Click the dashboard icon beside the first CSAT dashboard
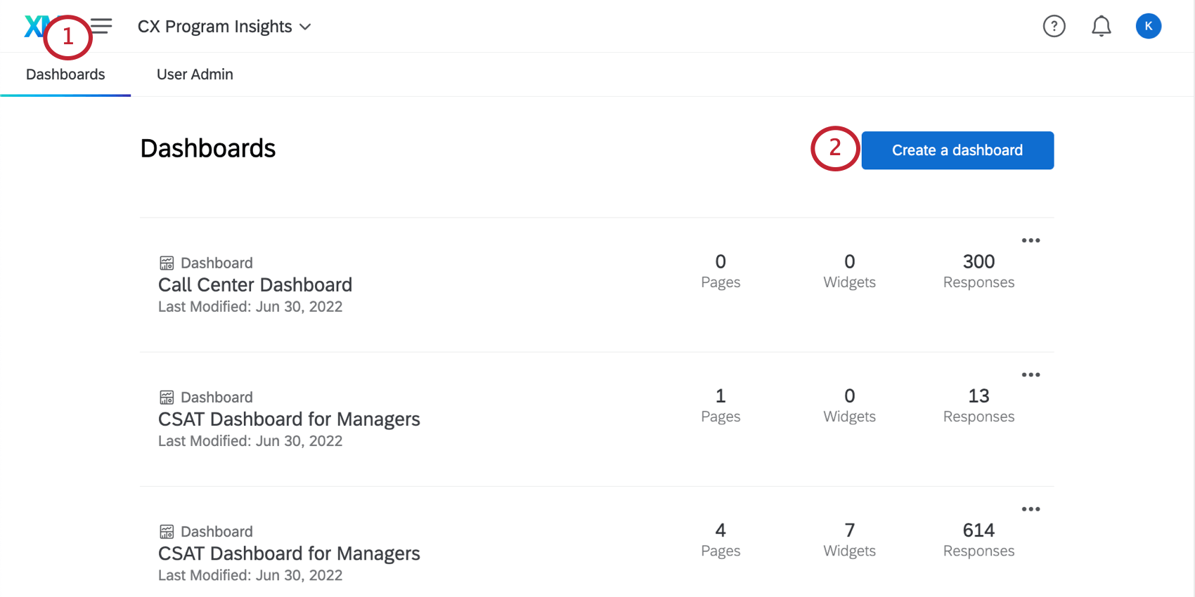 pyautogui.click(x=167, y=397)
